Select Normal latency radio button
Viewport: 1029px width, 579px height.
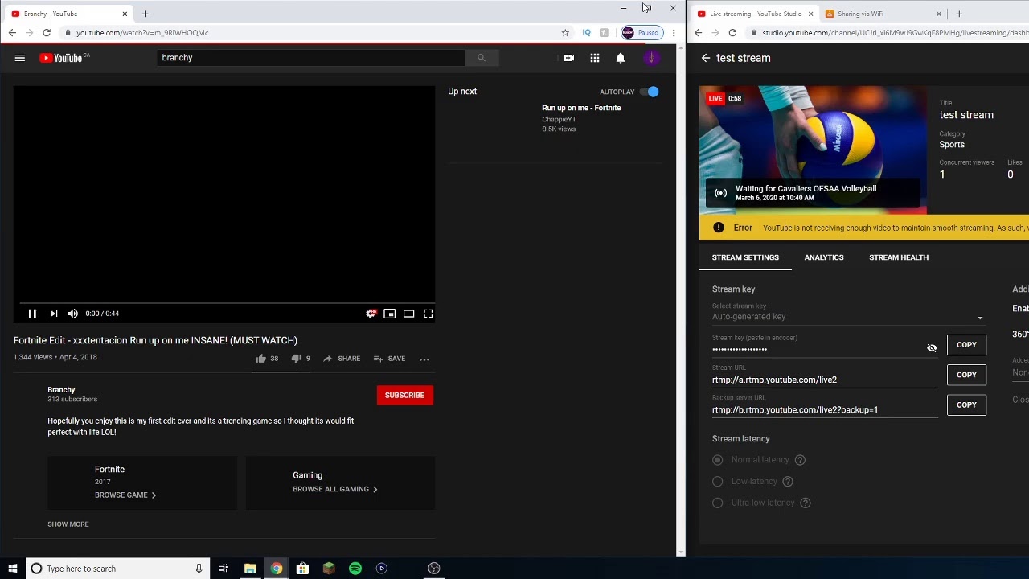(x=717, y=460)
